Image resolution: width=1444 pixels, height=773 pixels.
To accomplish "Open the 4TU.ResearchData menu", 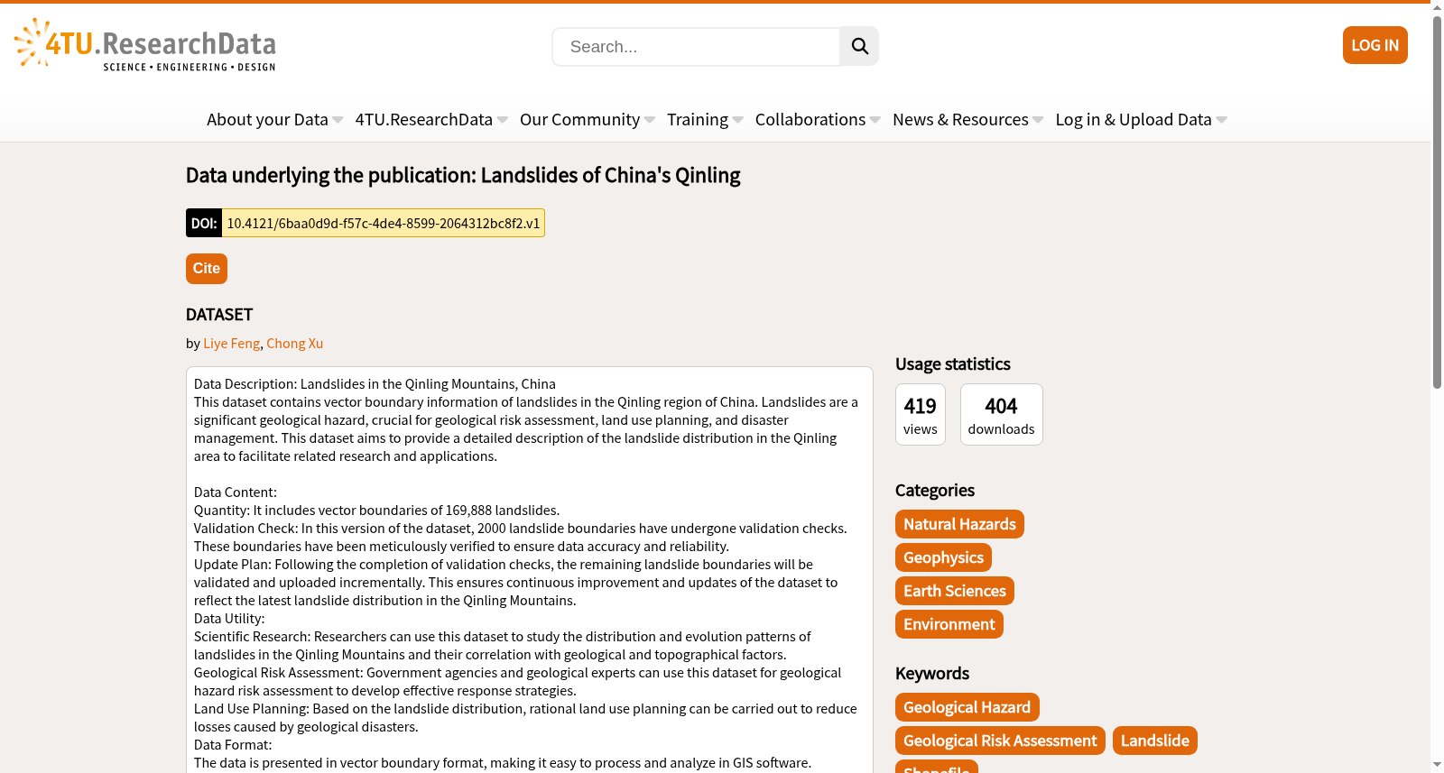I will click(423, 119).
